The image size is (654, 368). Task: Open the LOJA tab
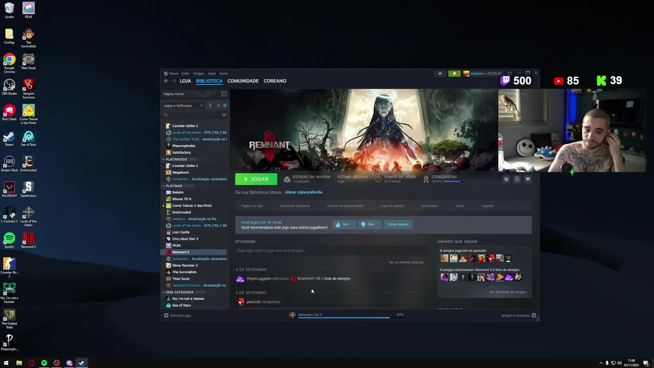[185, 81]
